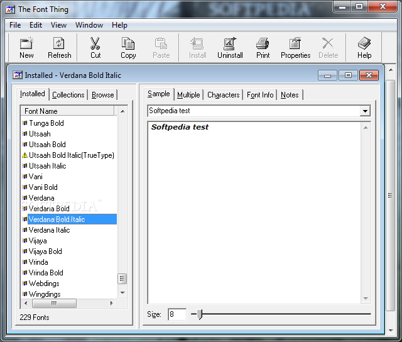The width and height of the screenshot is (402, 342).
Task: Click main window scrollbar up arrow
Action: [391, 70]
